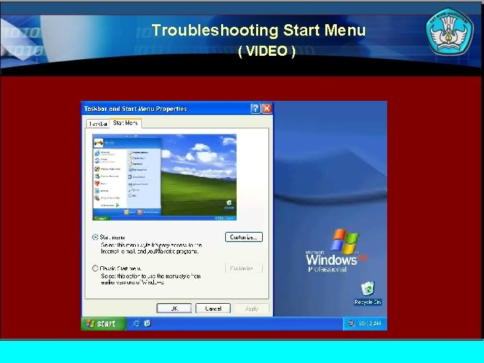This screenshot has width=484, height=363.
Task: Open the Recycle Bin desktop icon
Action: pyautogui.click(x=367, y=293)
